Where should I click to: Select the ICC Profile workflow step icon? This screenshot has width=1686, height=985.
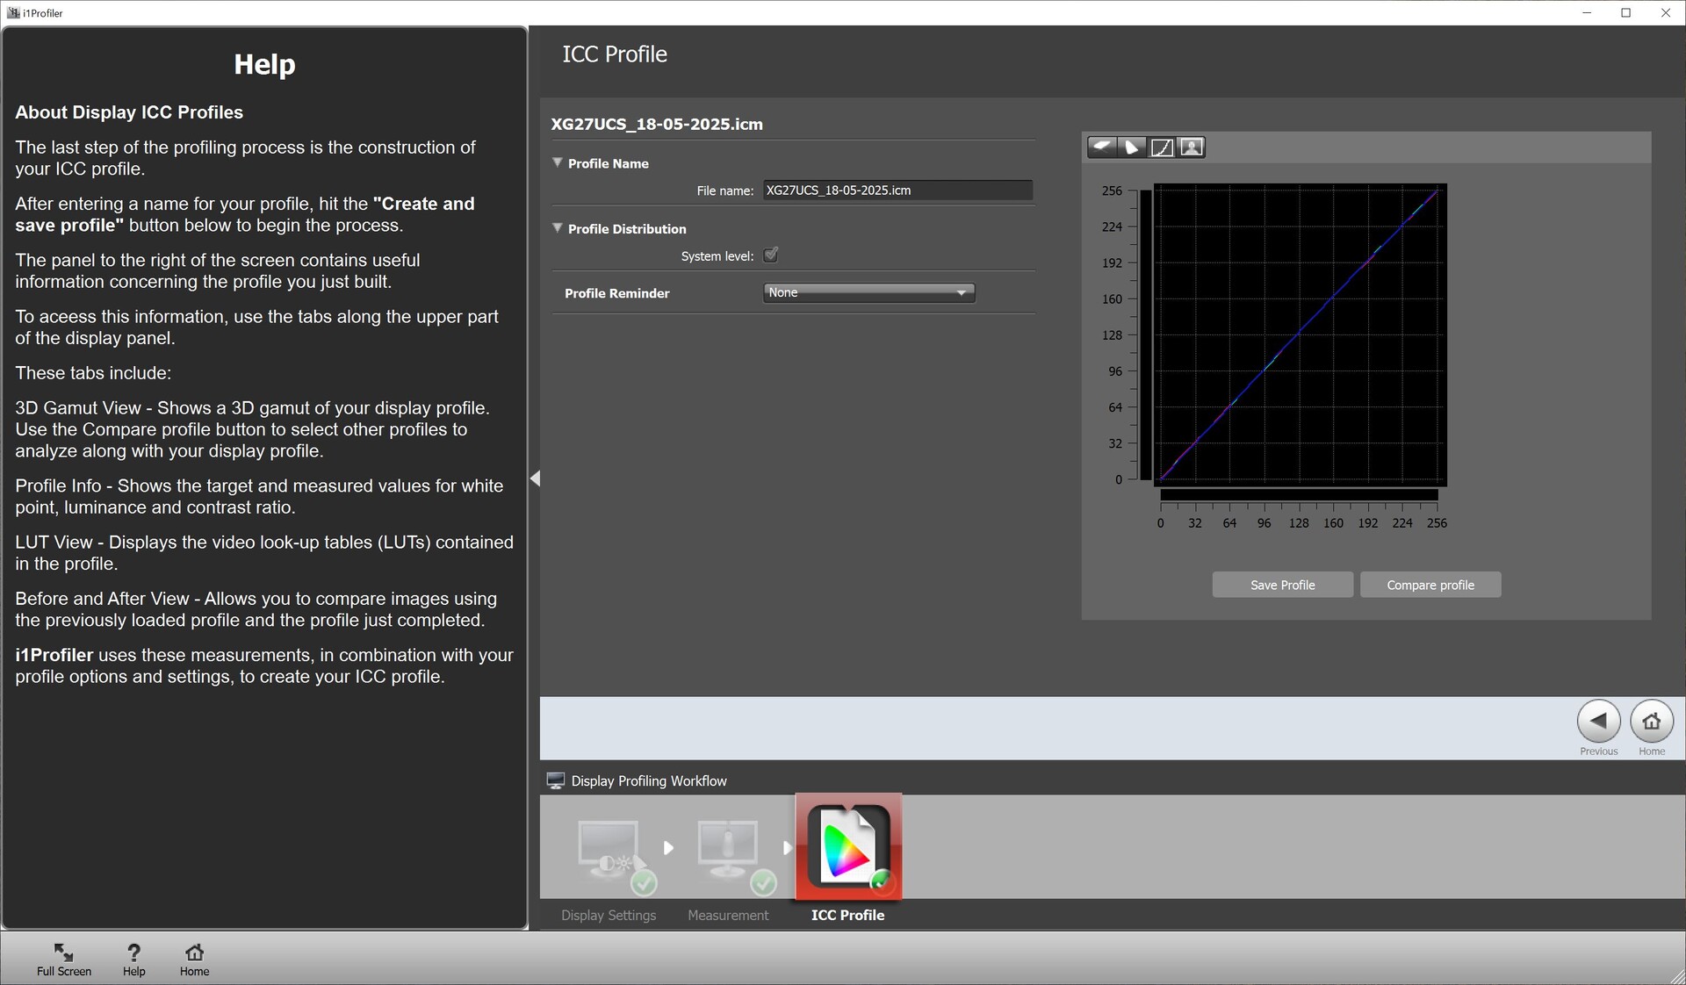848,846
